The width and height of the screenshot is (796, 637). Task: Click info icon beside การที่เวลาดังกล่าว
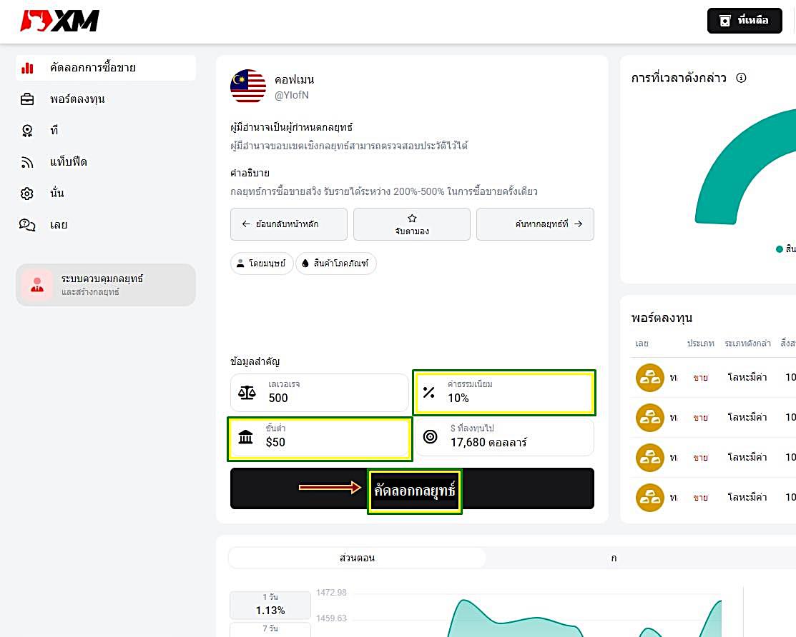pyautogui.click(x=741, y=78)
